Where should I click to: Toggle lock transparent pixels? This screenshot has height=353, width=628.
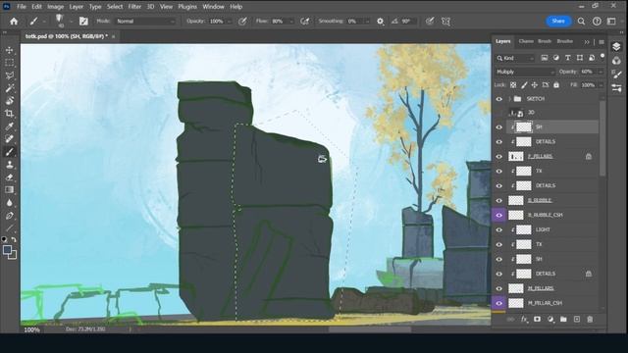(x=513, y=85)
